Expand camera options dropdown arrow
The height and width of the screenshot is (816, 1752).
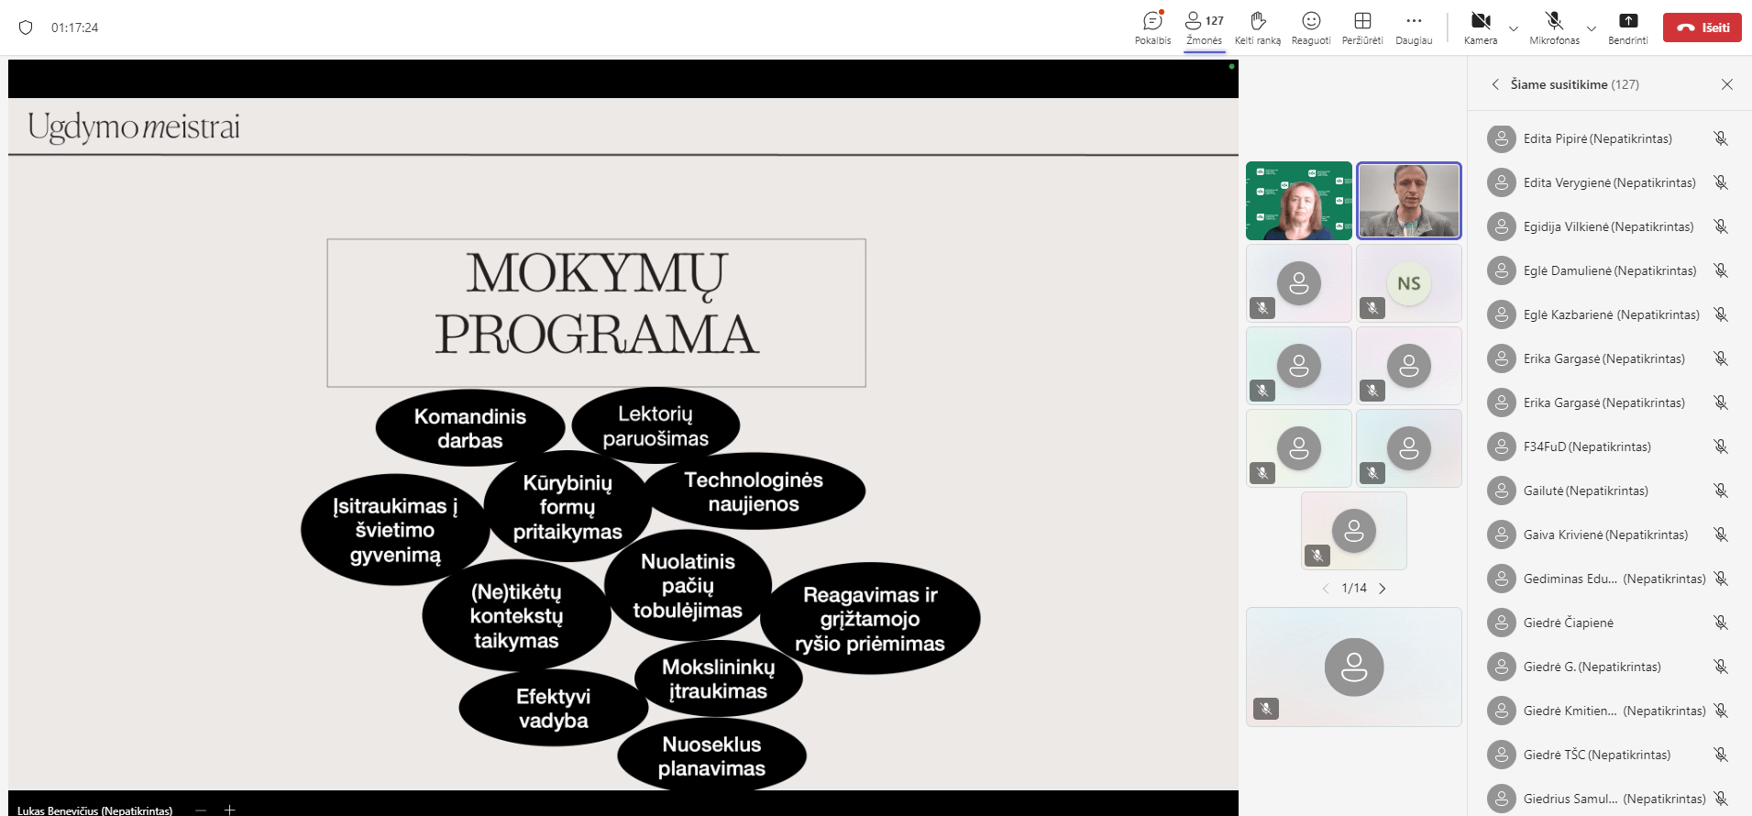(x=1514, y=28)
